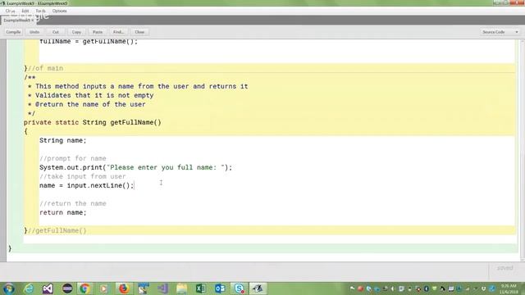Click the Cut toolbar button
The width and height of the screenshot is (525, 295).
pyautogui.click(x=56, y=32)
